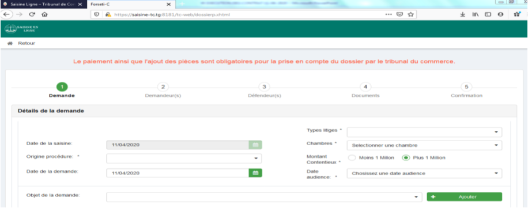Click the home icon beside Retour
This screenshot has width=528, height=208.
pos(10,43)
